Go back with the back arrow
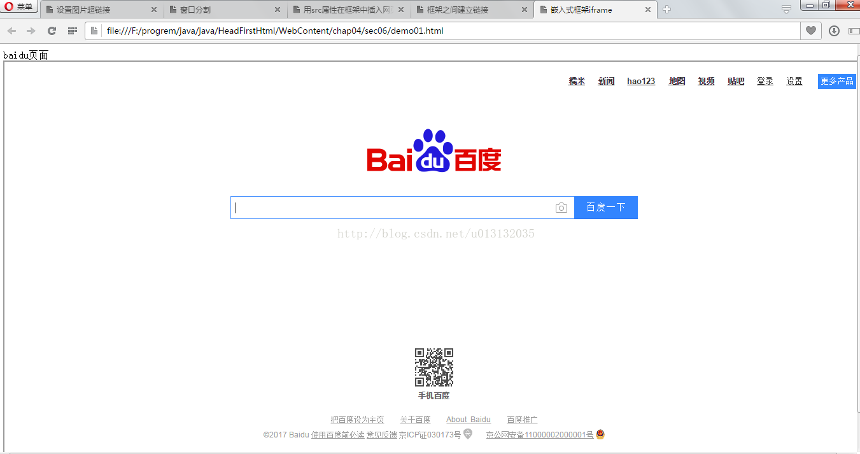Screen dimensions: 860x454 [11, 31]
